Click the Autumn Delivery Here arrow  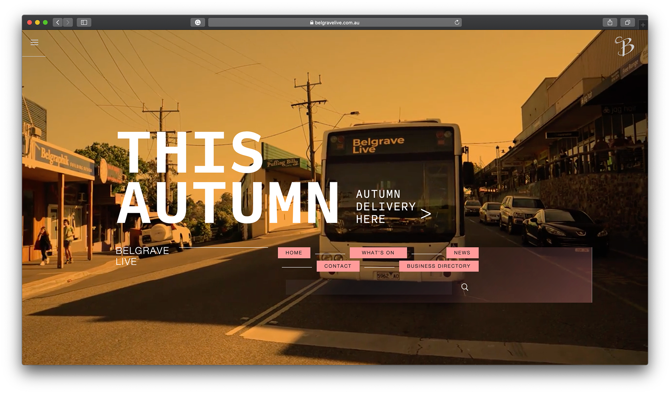click(x=426, y=214)
